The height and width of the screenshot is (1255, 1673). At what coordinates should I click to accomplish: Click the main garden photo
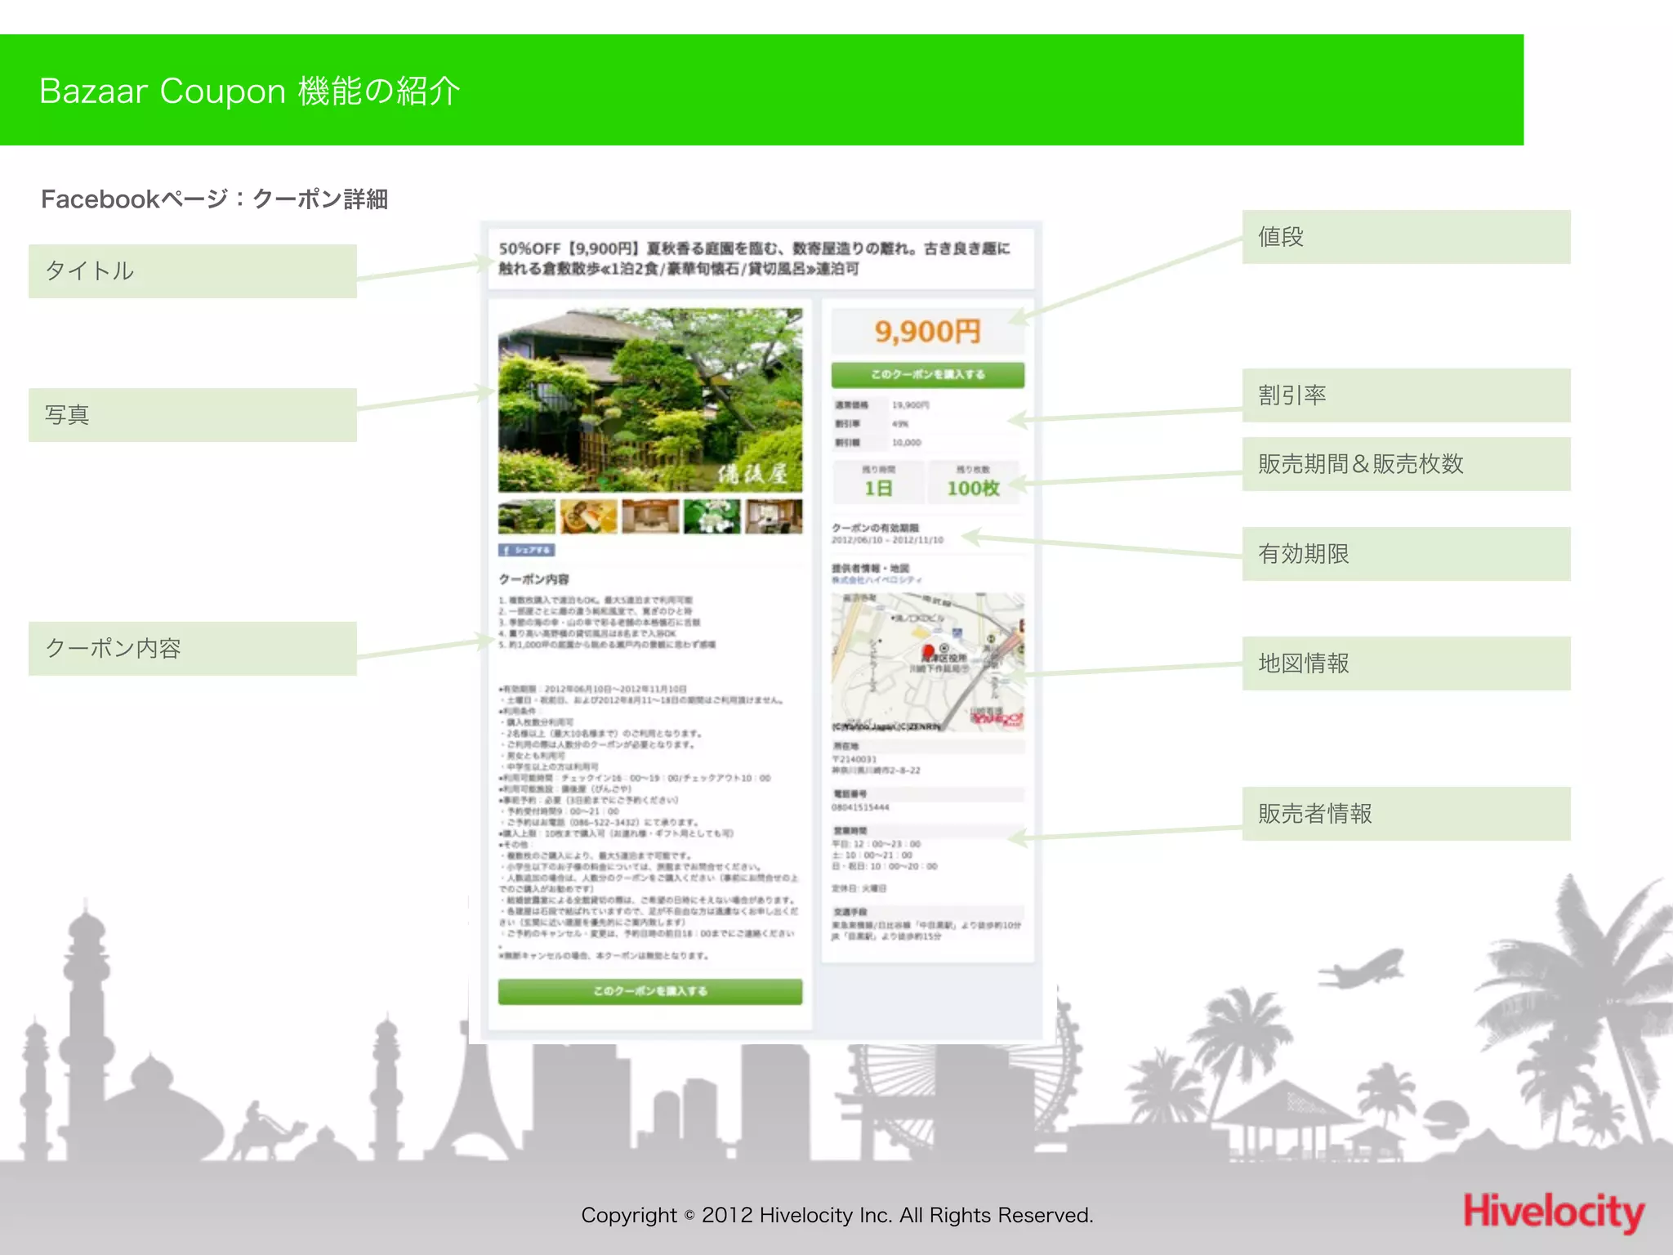[650, 400]
